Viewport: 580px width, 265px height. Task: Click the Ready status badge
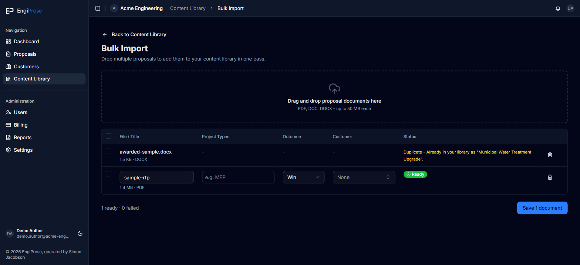tap(415, 174)
